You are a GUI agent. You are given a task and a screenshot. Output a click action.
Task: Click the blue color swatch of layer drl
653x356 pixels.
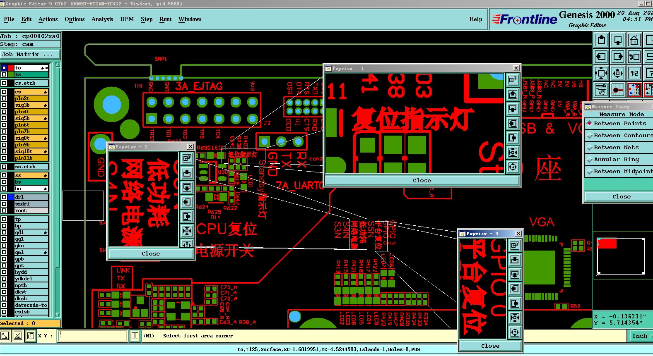click(11, 197)
